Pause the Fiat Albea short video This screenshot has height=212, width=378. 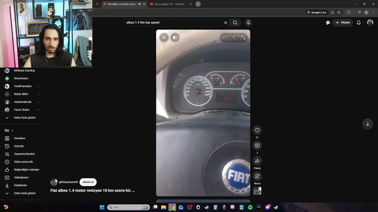(164, 38)
